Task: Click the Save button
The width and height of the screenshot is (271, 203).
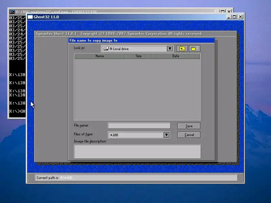Action: point(189,126)
